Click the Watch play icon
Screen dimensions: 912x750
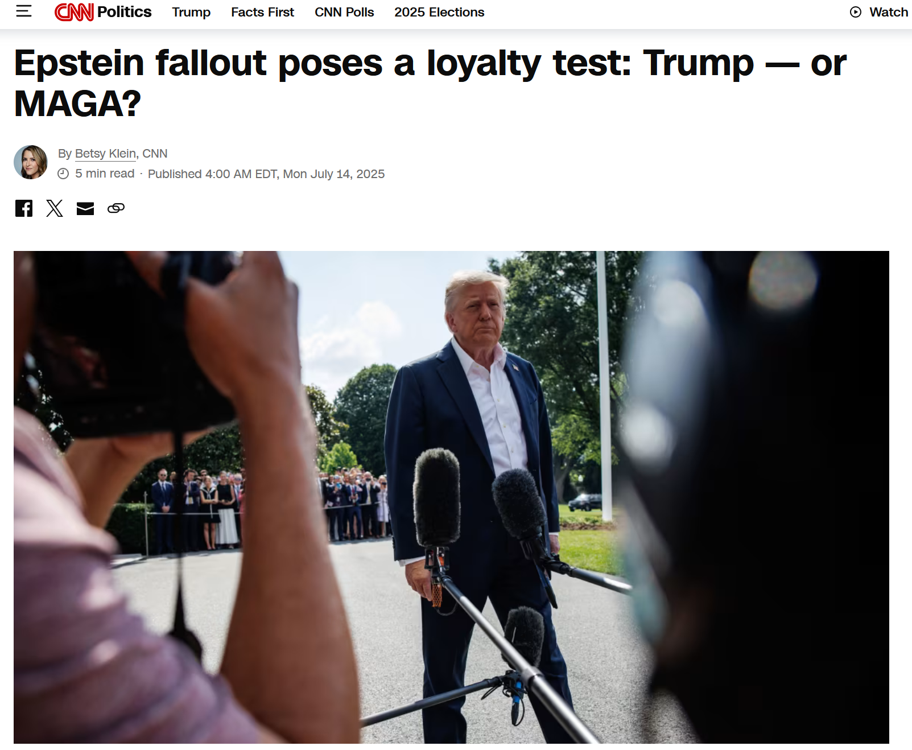click(x=856, y=12)
